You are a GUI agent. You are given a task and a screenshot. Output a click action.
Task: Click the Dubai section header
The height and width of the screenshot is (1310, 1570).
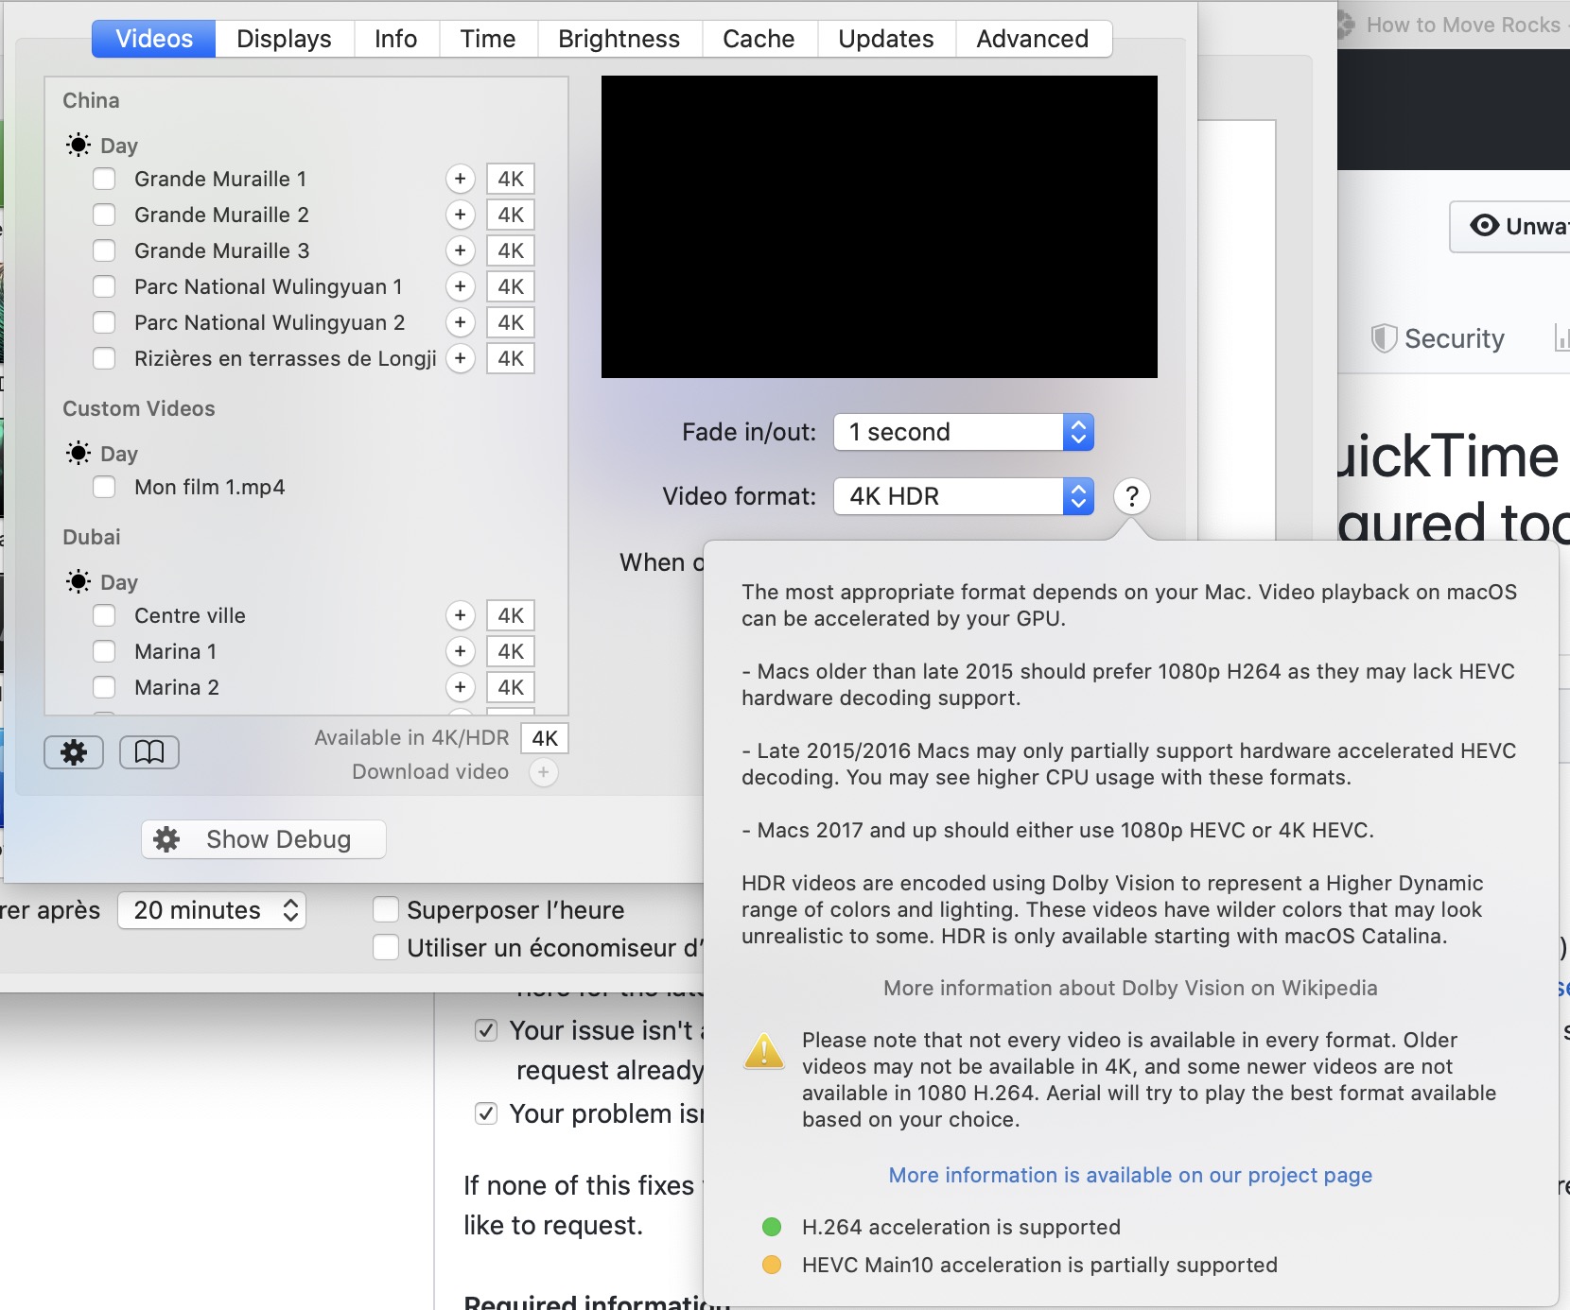click(x=92, y=537)
